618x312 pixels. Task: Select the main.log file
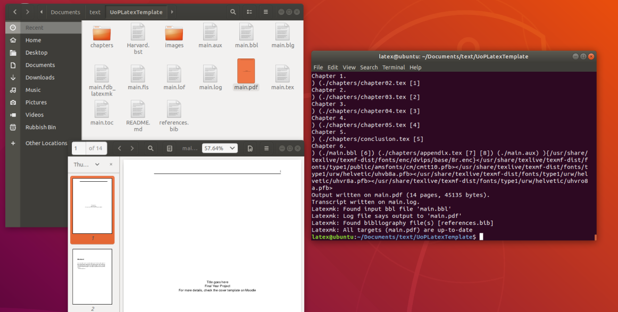pos(210,78)
